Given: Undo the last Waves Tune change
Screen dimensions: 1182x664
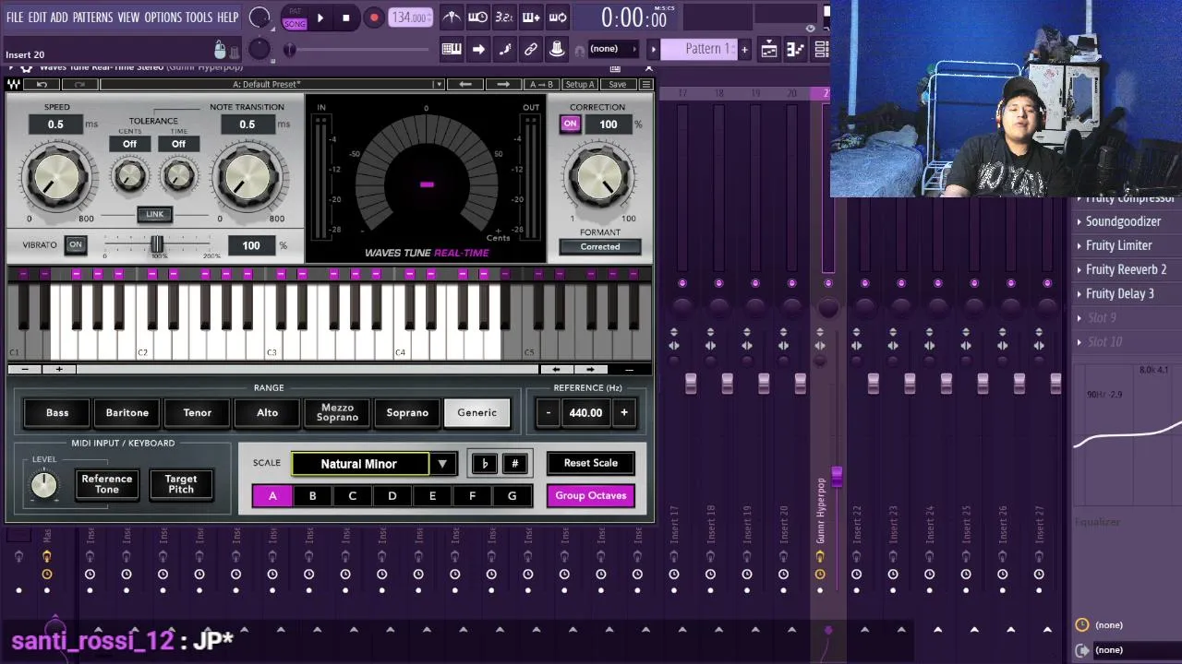Looking at the screenshot, I should click(x=42, y=84).
